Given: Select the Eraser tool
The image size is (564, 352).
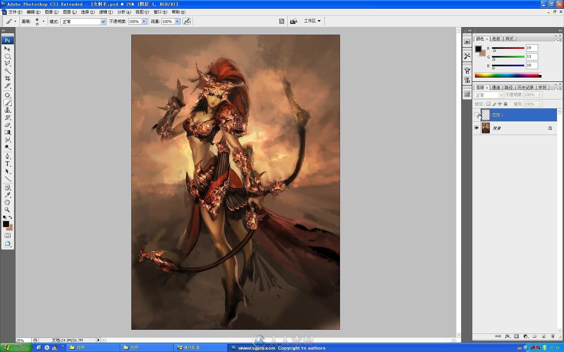Looking at the screenshot, I should point(7,125).
